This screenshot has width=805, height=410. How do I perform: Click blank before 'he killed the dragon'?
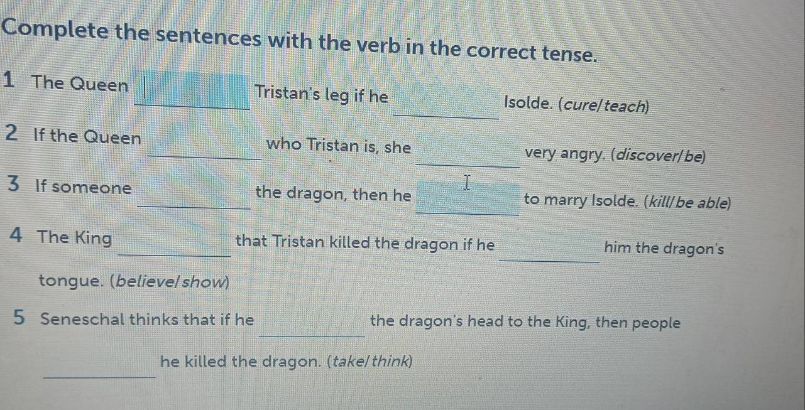tap(101, 367)
